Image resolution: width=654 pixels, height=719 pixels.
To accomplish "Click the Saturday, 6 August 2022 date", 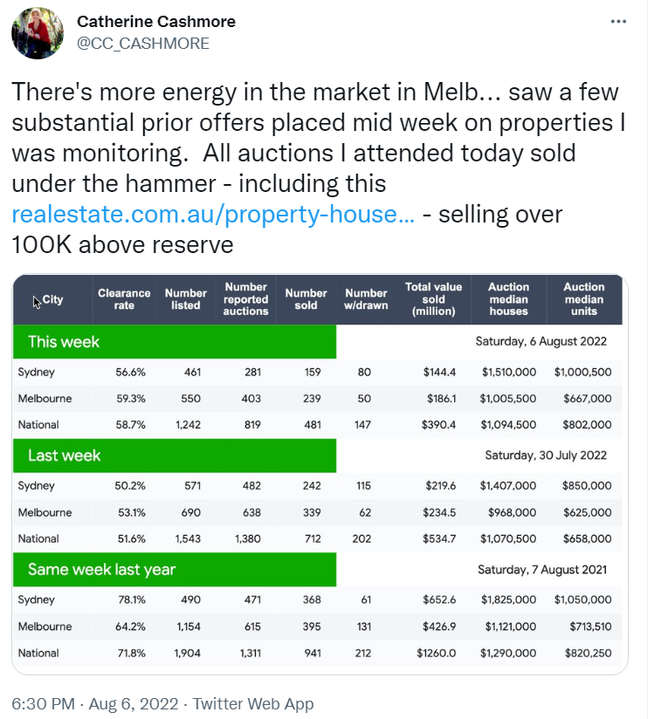I will click(540, 342).
